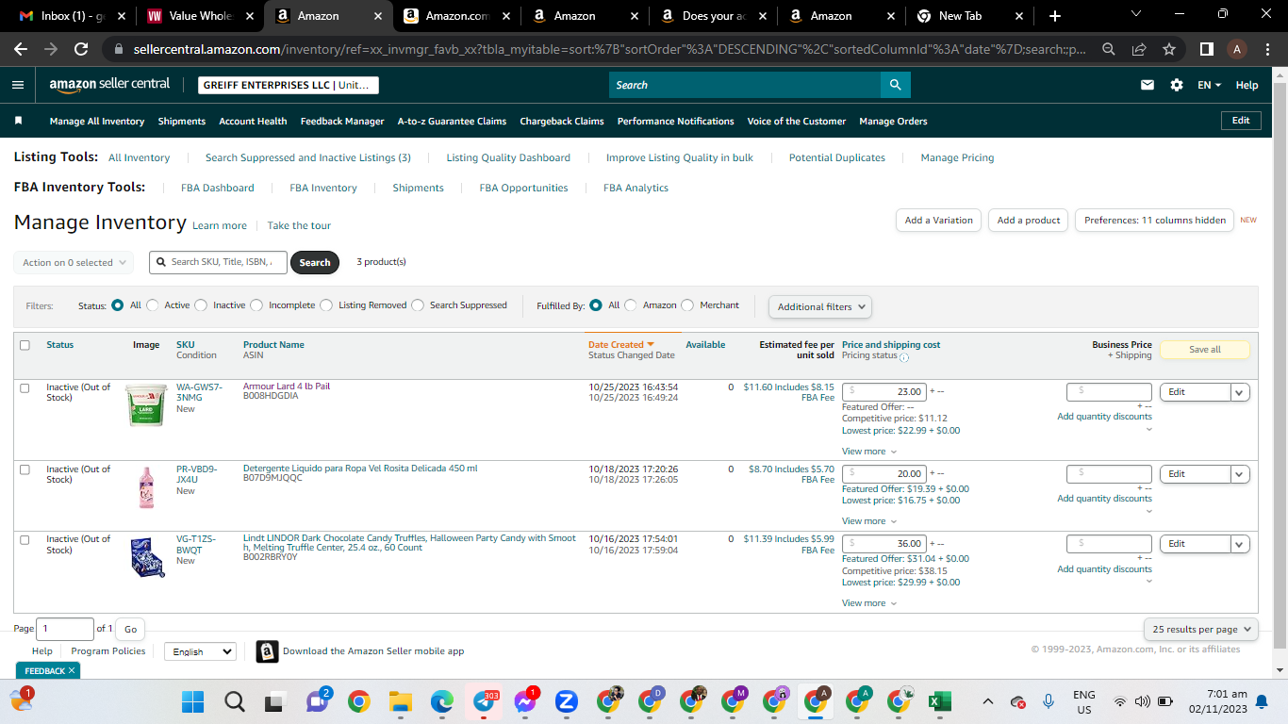
Task: Open the EN language dropdown in header
Action: (1209, 85)
